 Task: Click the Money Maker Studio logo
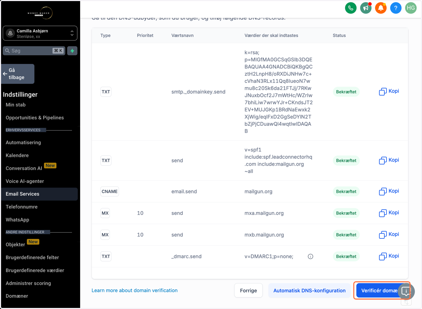[40, 13]
